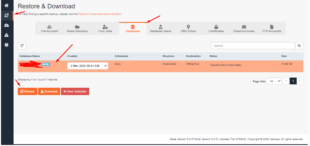Open the Page Size dropdown
310x146 pixels.
pos(274,81)
